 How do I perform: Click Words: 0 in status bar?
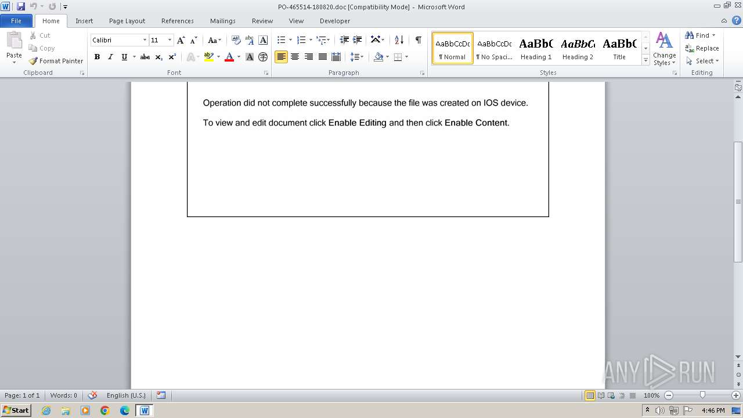pyautogui.click(x=63, y=395)
